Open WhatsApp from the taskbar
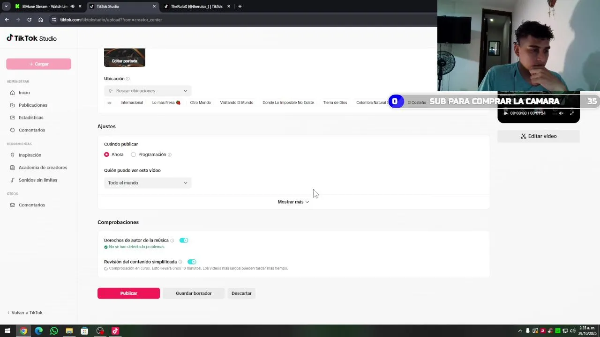This screenshot has height=337, width=600. point(54,331)
